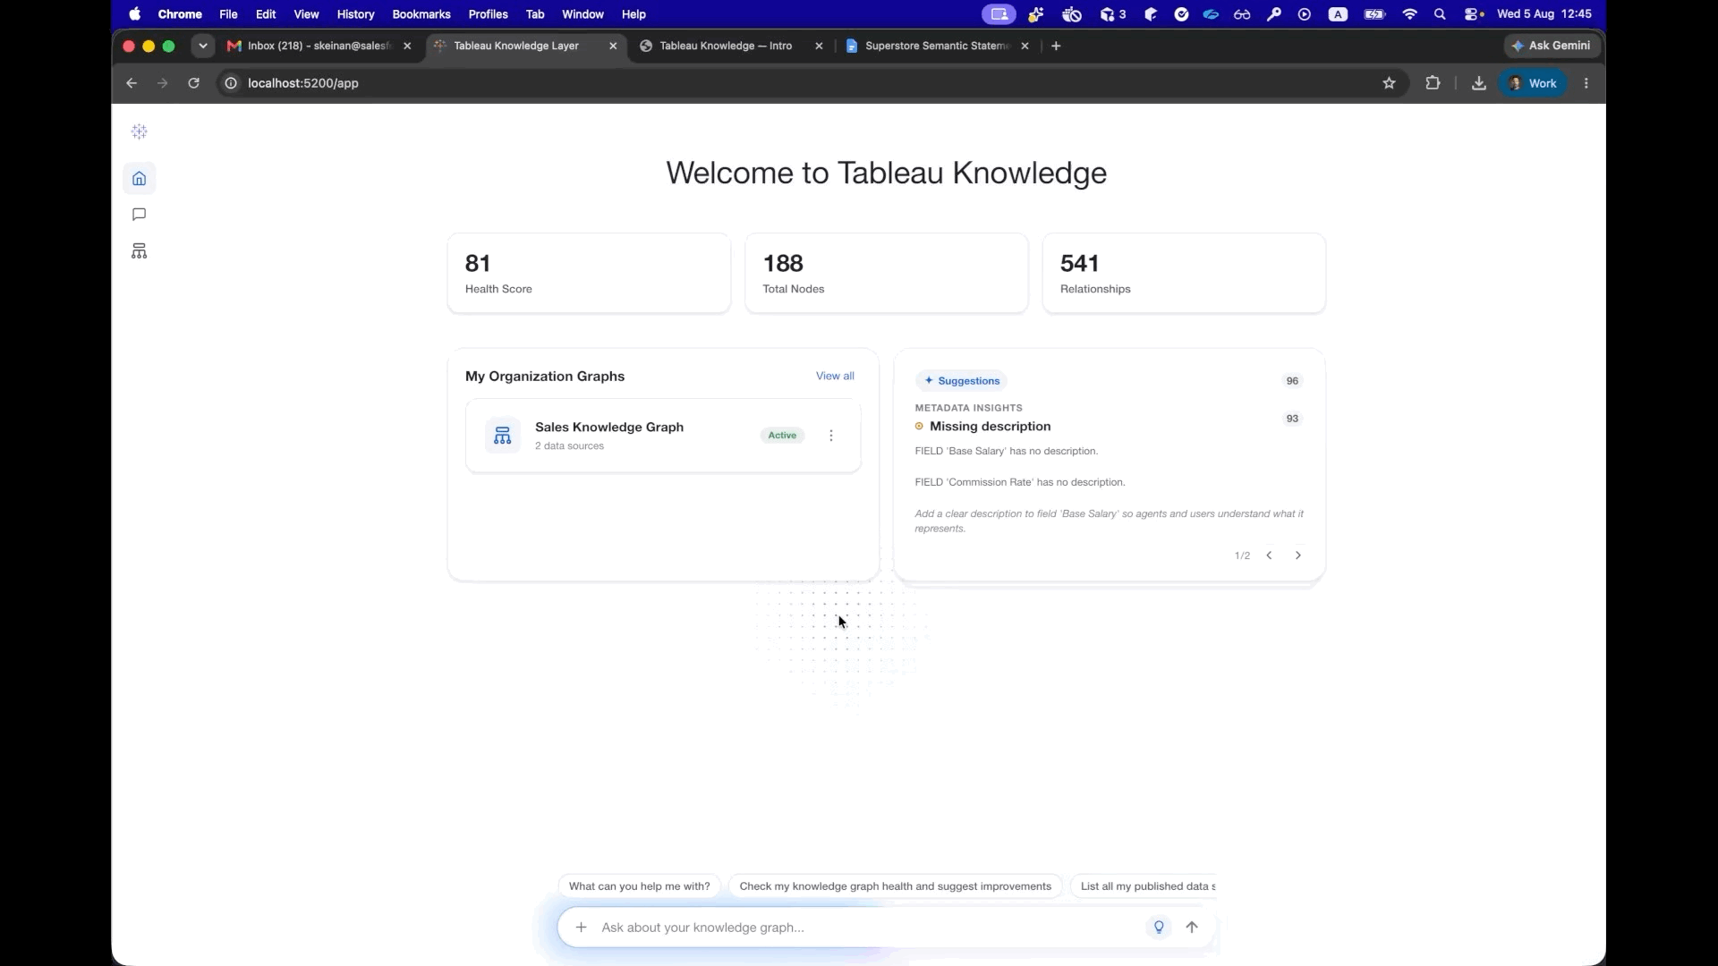Close the Tableau Knowledge Layer tab

pos(613,46)
